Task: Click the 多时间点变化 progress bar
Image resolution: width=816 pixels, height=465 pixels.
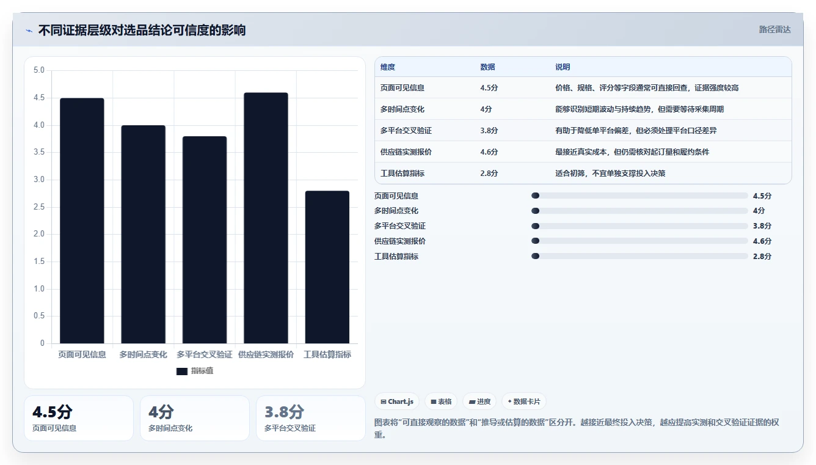Action: pyautogui.click(x=639, y=211)
